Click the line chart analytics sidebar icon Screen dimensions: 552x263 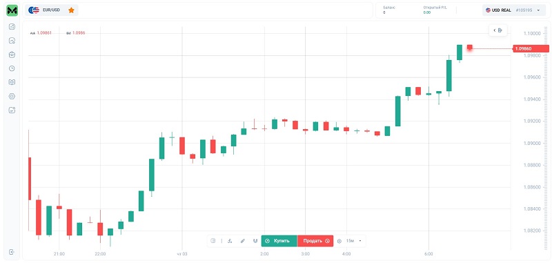pos(12,41)
